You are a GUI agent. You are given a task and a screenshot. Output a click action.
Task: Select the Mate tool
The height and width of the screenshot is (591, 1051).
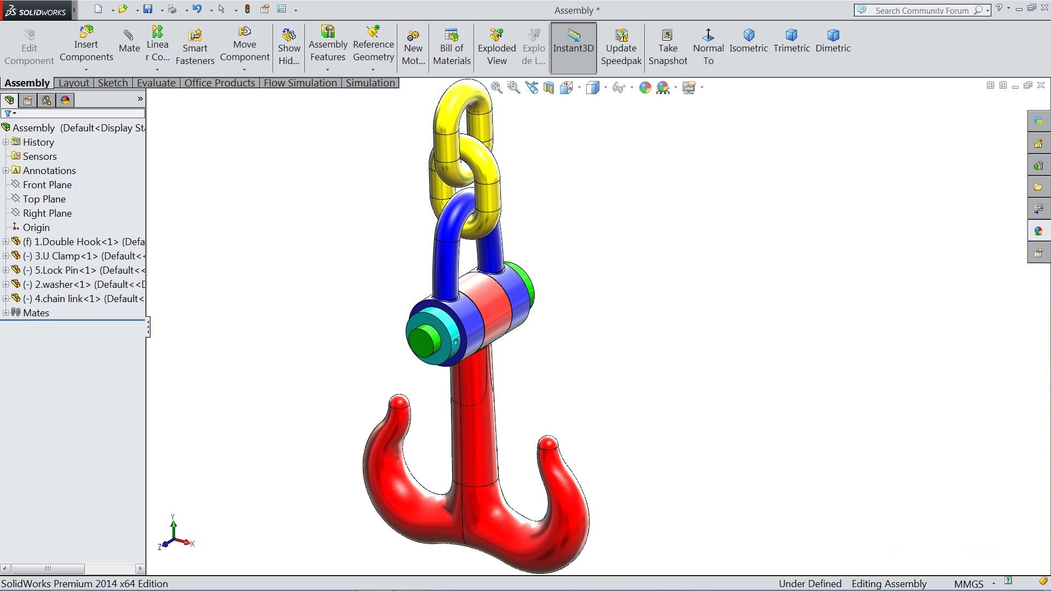pos(129,47)
